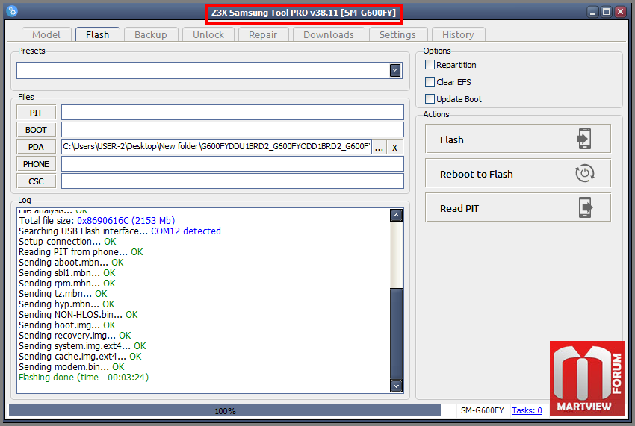Click the "Sending modem.bin... OK" log line
The width and height of the screenshot is (635, 426).
[x=72, y=367]
